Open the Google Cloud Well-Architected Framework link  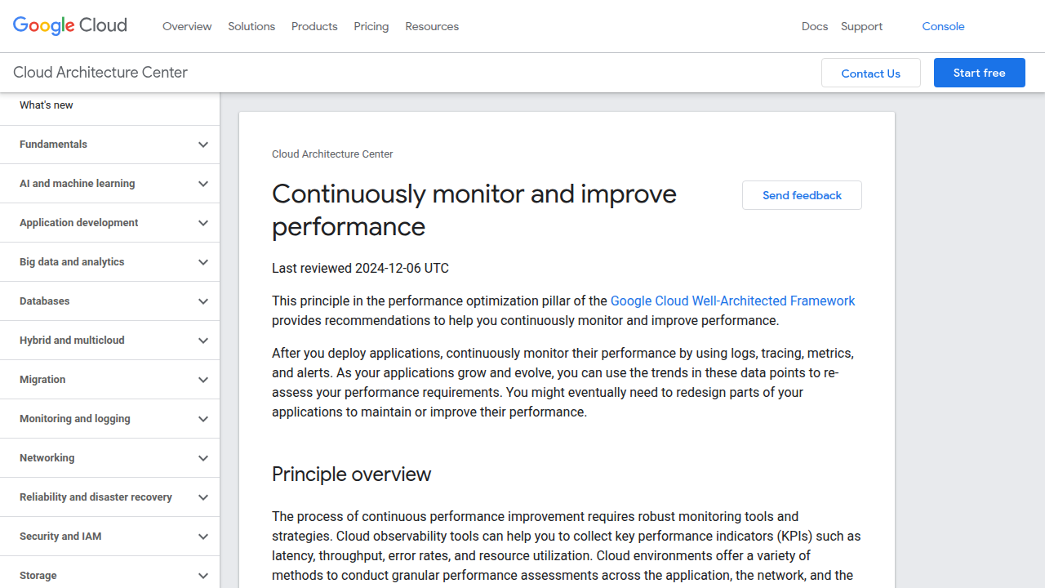[x=733, y=301]
